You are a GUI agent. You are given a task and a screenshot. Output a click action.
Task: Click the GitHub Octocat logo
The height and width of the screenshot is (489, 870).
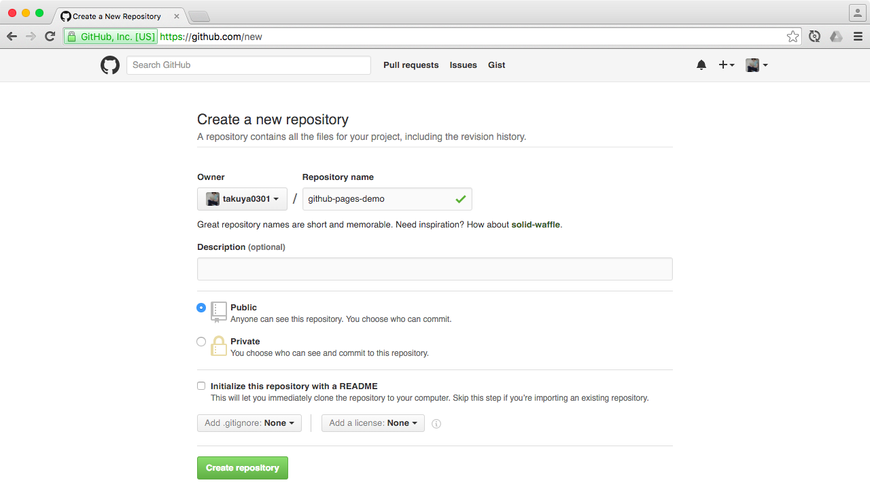point(109,65)
